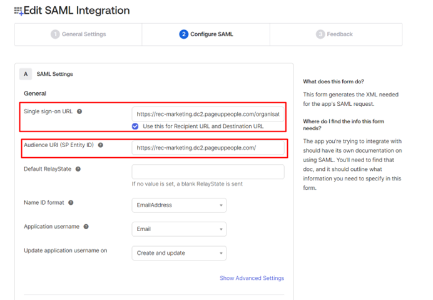Click the SAML Settings section header
Image resolution: width=433 pixels, height=300 pixels.
point(55,74)
